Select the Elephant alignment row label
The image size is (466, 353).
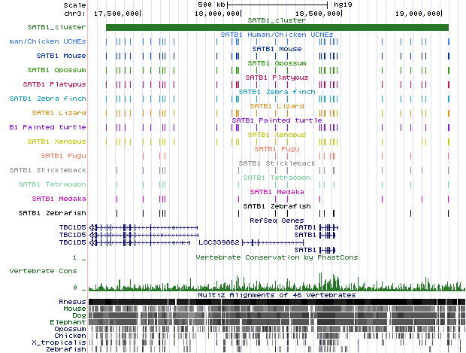(x=69, y=322)
